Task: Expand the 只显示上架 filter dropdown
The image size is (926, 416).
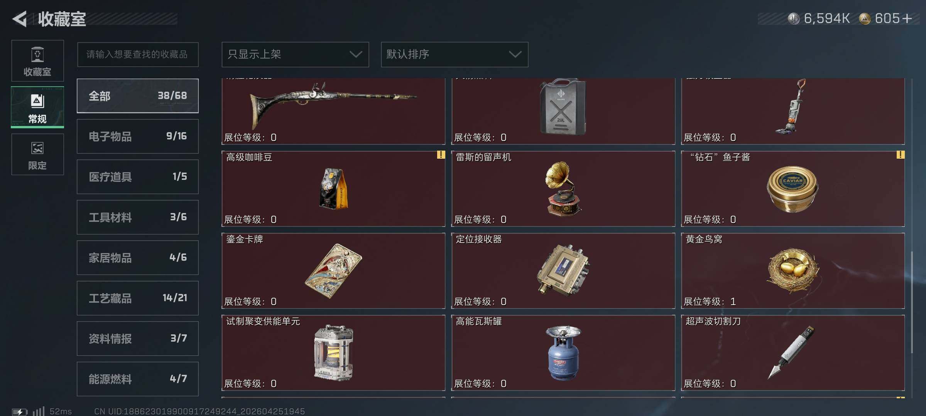Action: (295, 54)
